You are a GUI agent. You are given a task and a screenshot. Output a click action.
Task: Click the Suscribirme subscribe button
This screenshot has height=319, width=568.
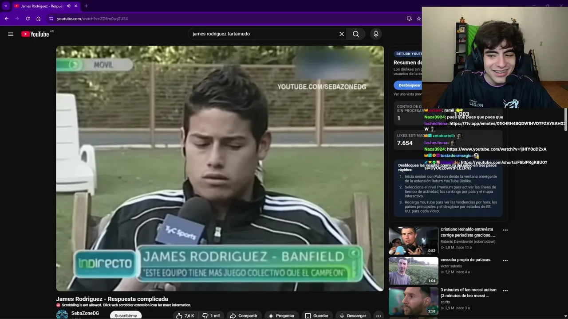click(x=126, y=315)
